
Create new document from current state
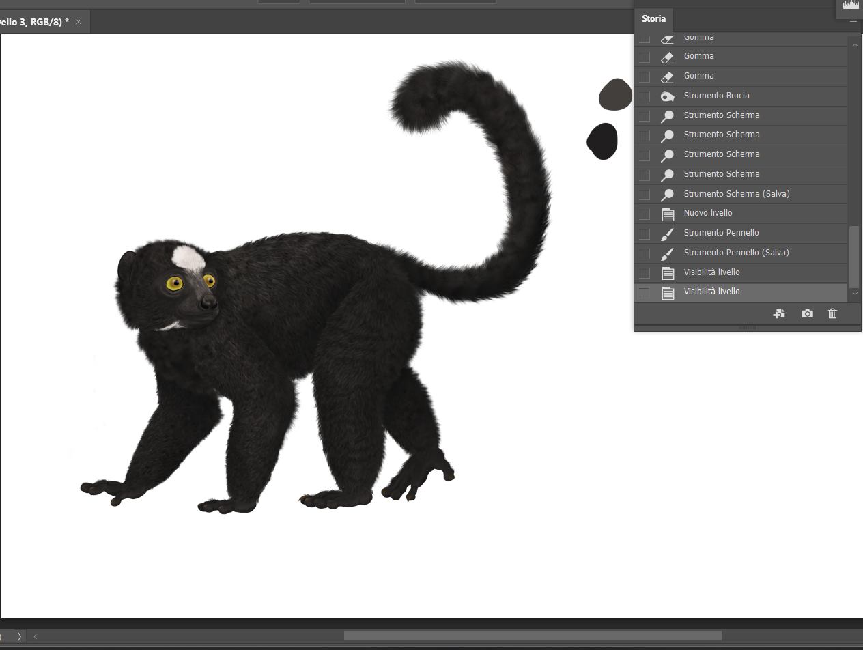pos(779,314)
